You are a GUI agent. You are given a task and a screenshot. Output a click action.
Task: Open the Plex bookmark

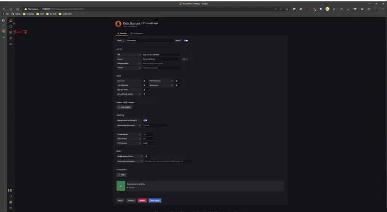pyautogui.click(x=6, y=14)
